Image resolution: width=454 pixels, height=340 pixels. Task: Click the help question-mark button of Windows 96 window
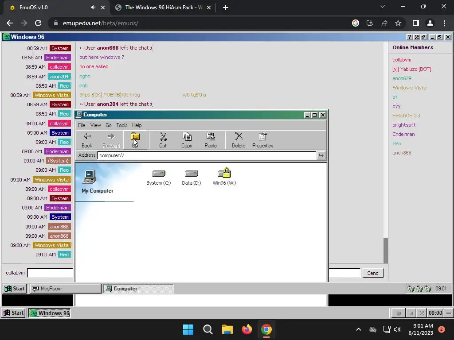tap(409, 37)
